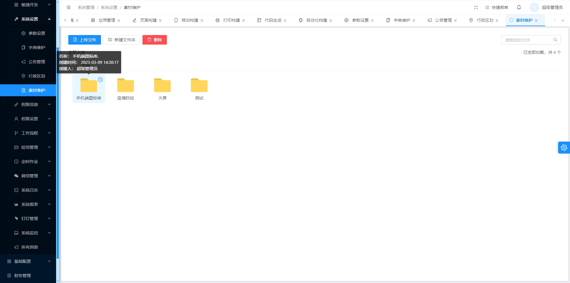Uncheck the selected 手机端图标库 folder checkmark
570x283 pixels.
tap(100, 80)
